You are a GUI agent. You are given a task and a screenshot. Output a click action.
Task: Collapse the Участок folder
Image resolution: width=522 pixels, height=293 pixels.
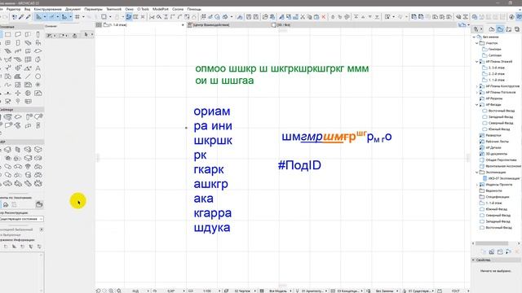tap(477, 43)
